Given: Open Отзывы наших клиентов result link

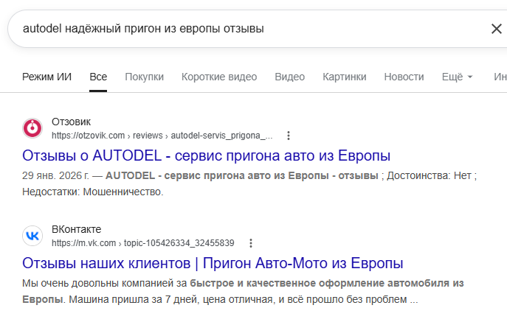Looking at the screenshot, I should [213, 263].
